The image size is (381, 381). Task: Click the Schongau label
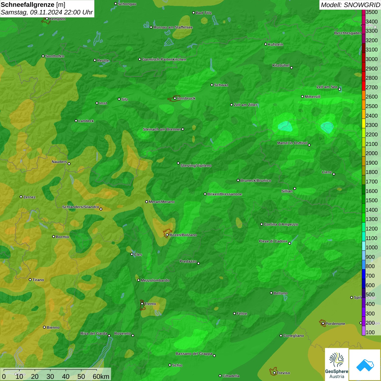click(x=127, y=4)
